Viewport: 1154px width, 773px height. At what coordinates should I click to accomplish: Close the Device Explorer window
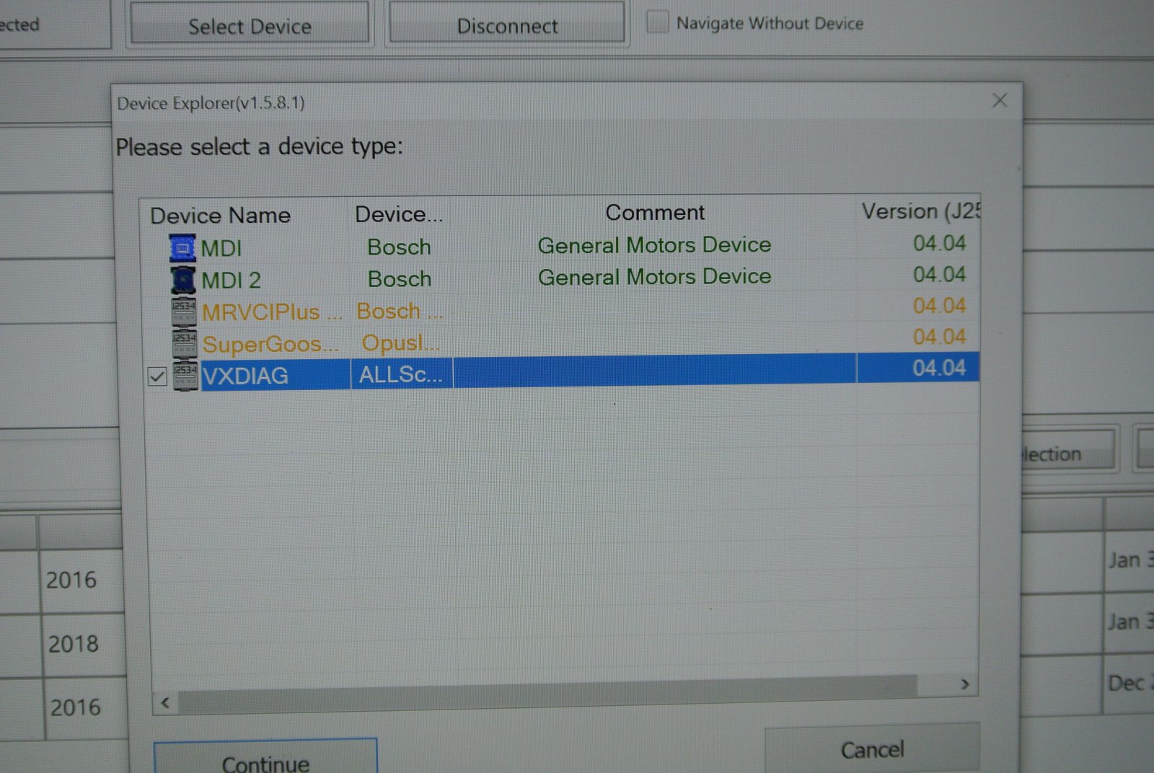[x=1000, y=100]
